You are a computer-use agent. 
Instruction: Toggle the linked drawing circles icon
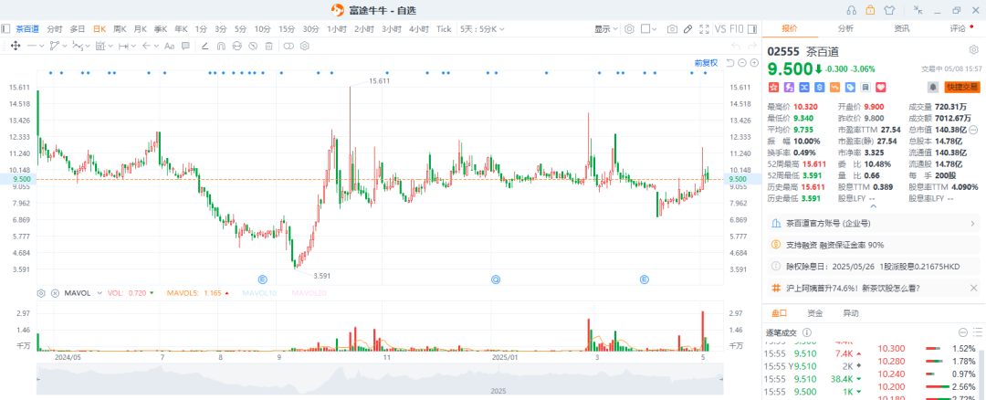click(x=288, y=46)
